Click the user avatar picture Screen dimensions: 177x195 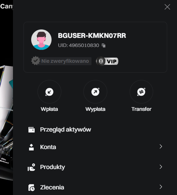pos(41,40)
